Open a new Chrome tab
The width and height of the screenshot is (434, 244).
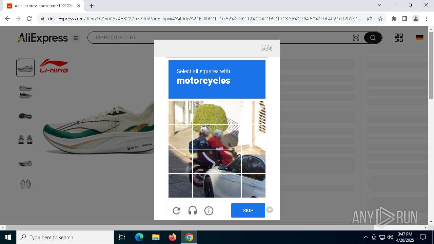coord(92,6)
